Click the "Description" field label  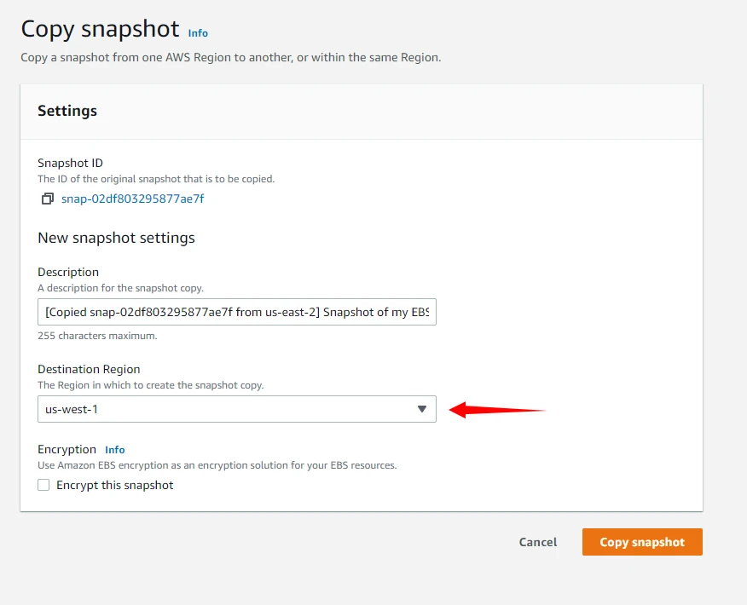coord(68,272)
